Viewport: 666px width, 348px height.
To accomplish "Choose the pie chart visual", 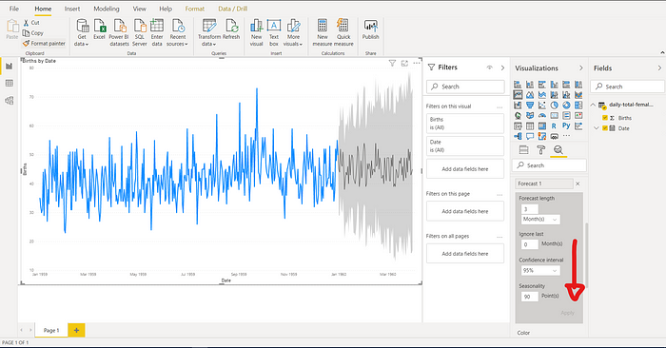I will (x=554, y=105).
